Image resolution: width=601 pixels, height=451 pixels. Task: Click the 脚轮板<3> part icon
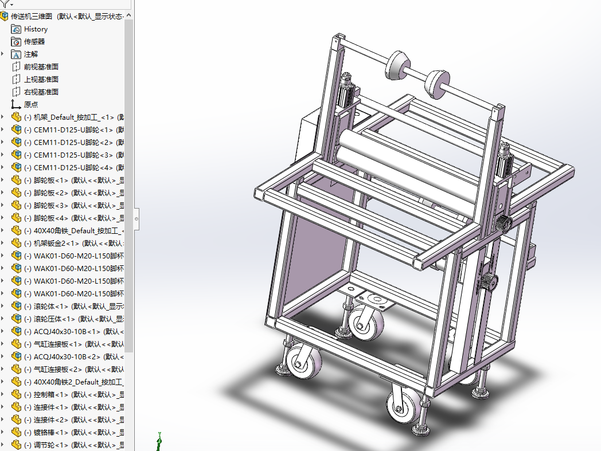(x=16, y=205)
